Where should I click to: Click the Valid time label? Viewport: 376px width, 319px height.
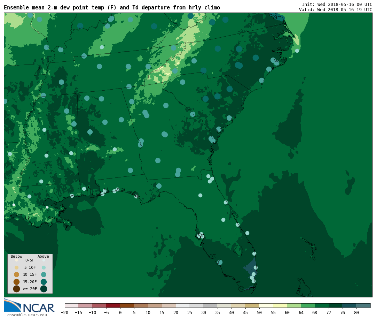(x=335, y=10)
